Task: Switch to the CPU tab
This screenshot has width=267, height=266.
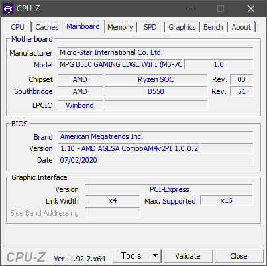Action: click(x=17, y=27)
